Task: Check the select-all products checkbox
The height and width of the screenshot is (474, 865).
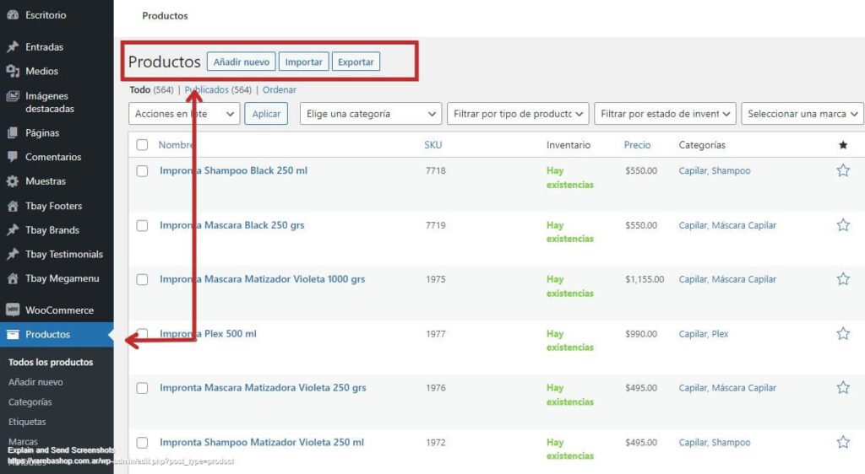Action: pos(142,145)
